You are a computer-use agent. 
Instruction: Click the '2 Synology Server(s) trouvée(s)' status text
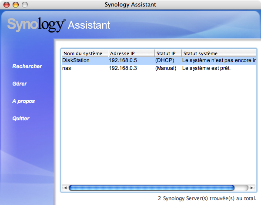pos(207,198)
